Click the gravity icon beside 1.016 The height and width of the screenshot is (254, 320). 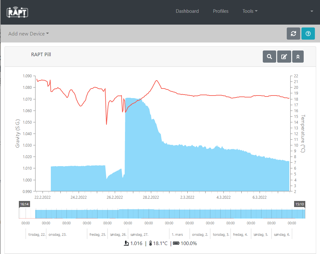(x=126, y=243)
